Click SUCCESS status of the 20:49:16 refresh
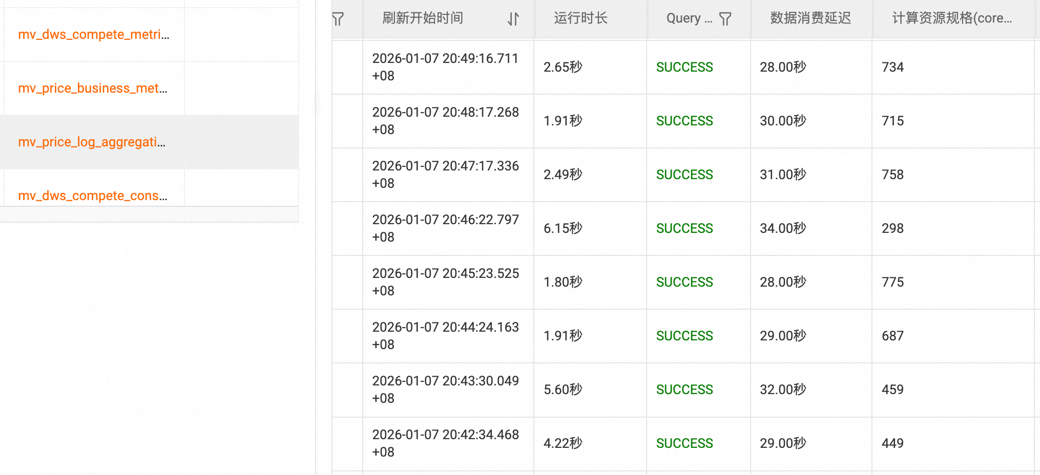Viewport: 1040px width, 475px height. click(x=684, y=67)
